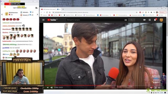The image size is (168, 94).
Task: Click babanazabiv username in chat
Action: (x=7, y=41)
